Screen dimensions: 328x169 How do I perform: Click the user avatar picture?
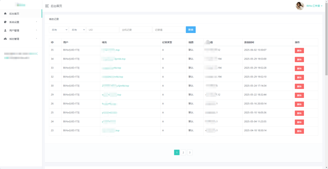[300, 6]
